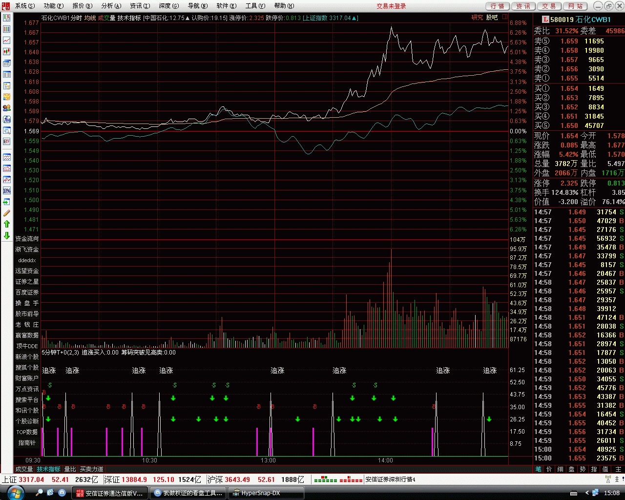The image size is (625, 500).
Task: Open the colored quote grid icon in the left toolbar
Action: (7, 29)
